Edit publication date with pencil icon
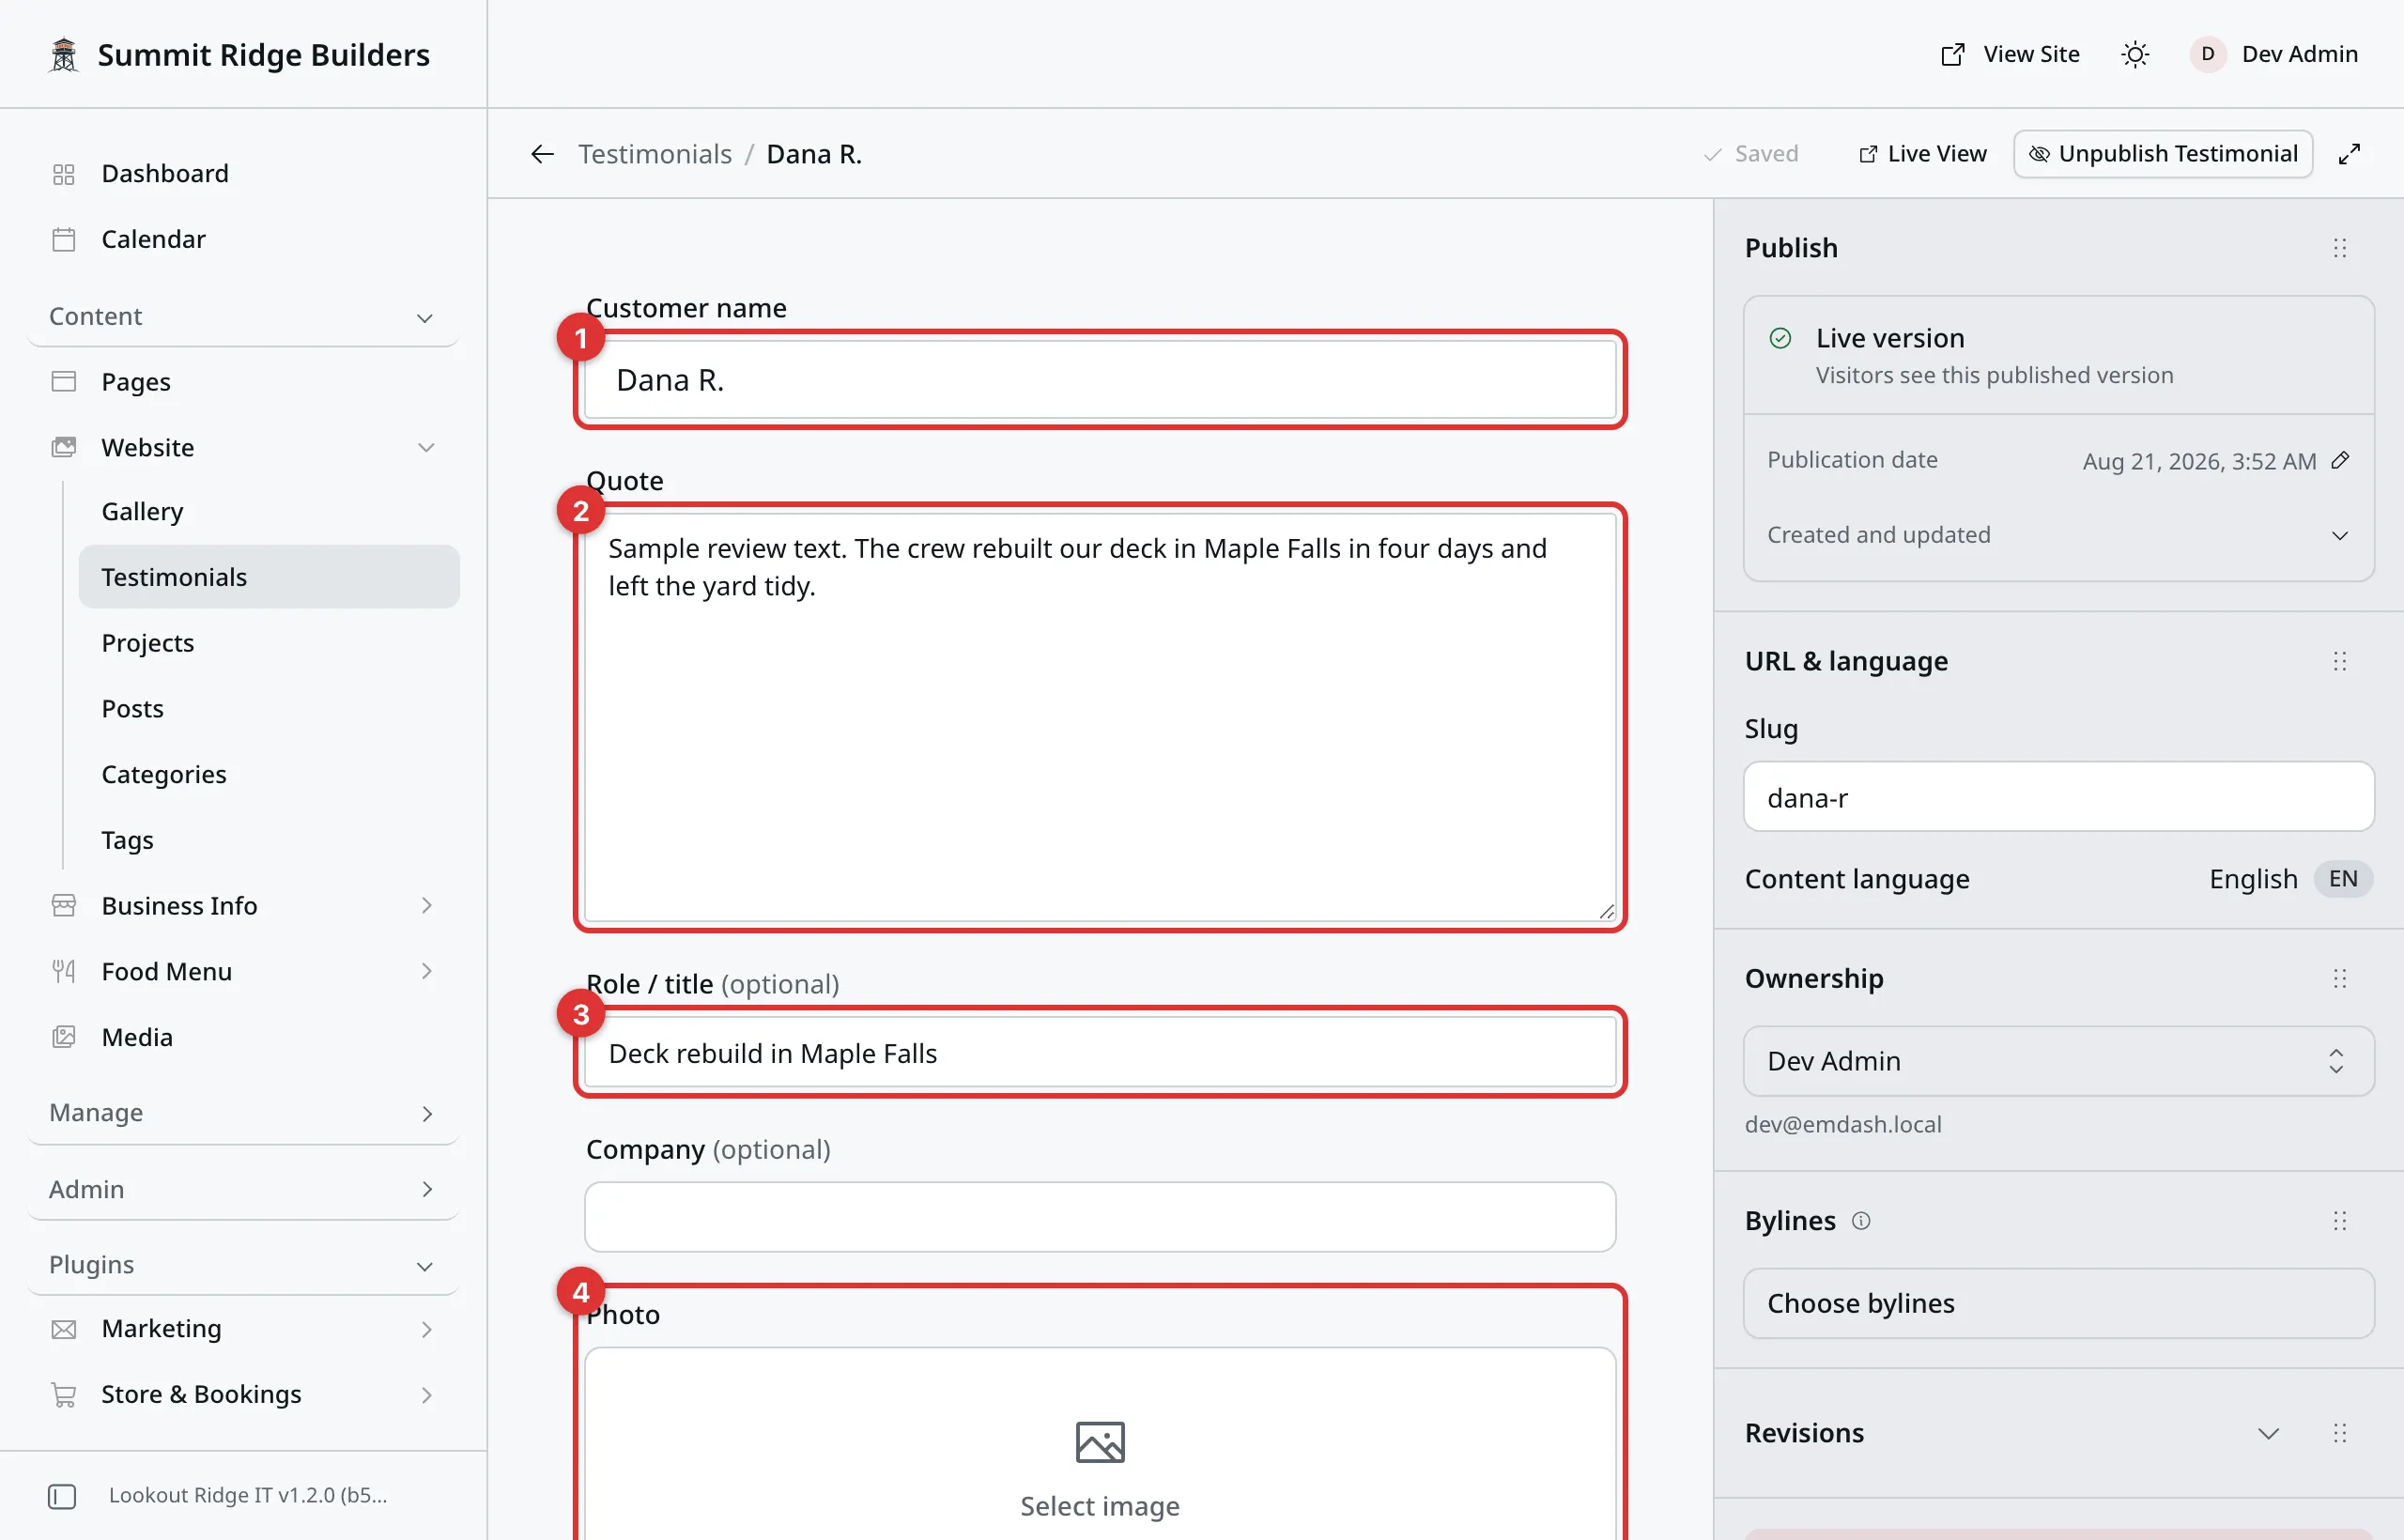 click(x=2340, y=460)
